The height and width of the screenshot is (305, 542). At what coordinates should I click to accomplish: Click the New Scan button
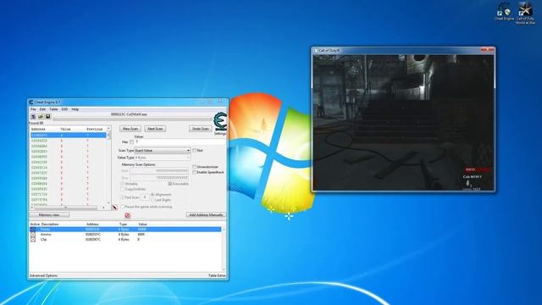(130, 129)
